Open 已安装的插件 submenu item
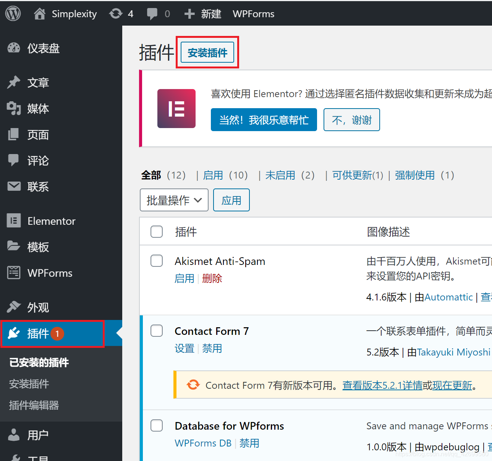This screenshot has height=461, width=492. pos(39,362)
